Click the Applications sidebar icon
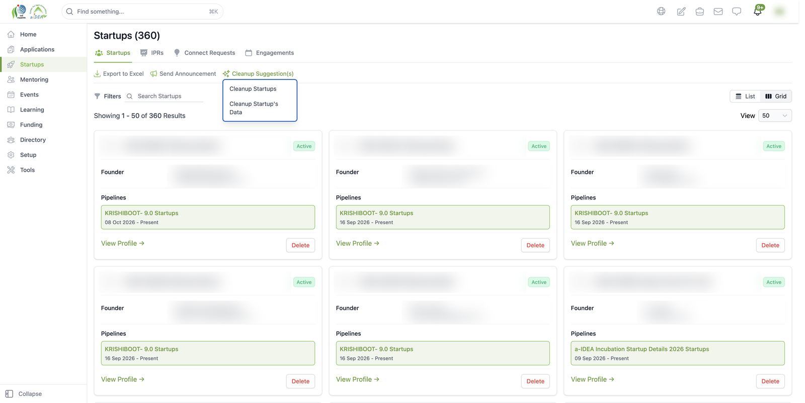 [x=11, y=49]
